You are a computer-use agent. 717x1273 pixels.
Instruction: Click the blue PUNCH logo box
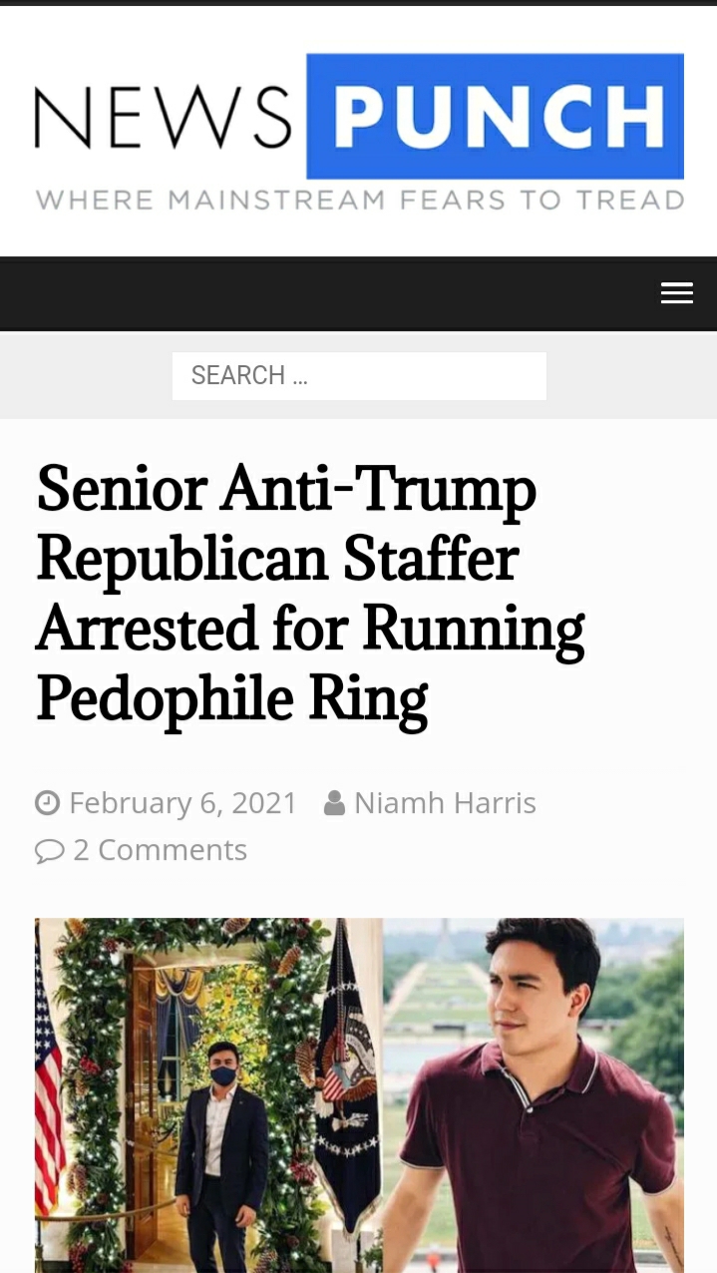495,116
